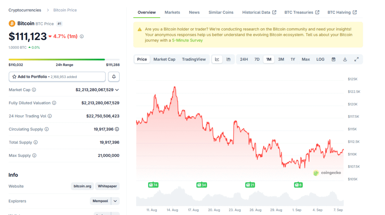This screenshot has height=215, width=385.
Task: Switch to the line chart view icon
Action: click(x=217, y=59)
